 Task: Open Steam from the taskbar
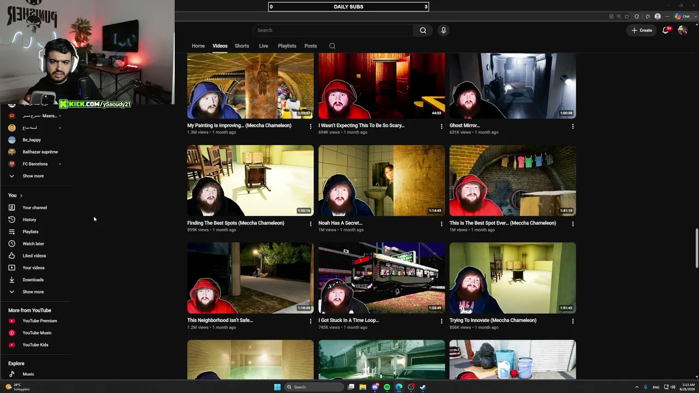click(x=423, y=387)
